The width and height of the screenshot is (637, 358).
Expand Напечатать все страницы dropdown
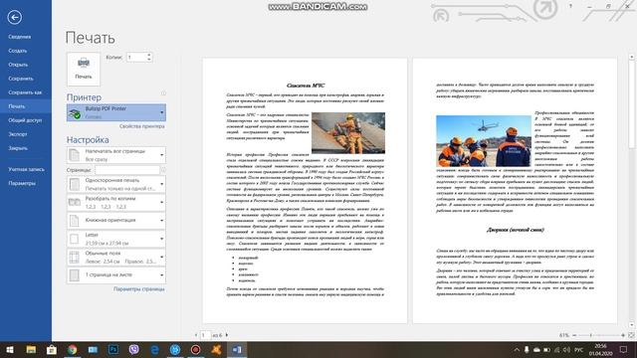pos(116,155)
